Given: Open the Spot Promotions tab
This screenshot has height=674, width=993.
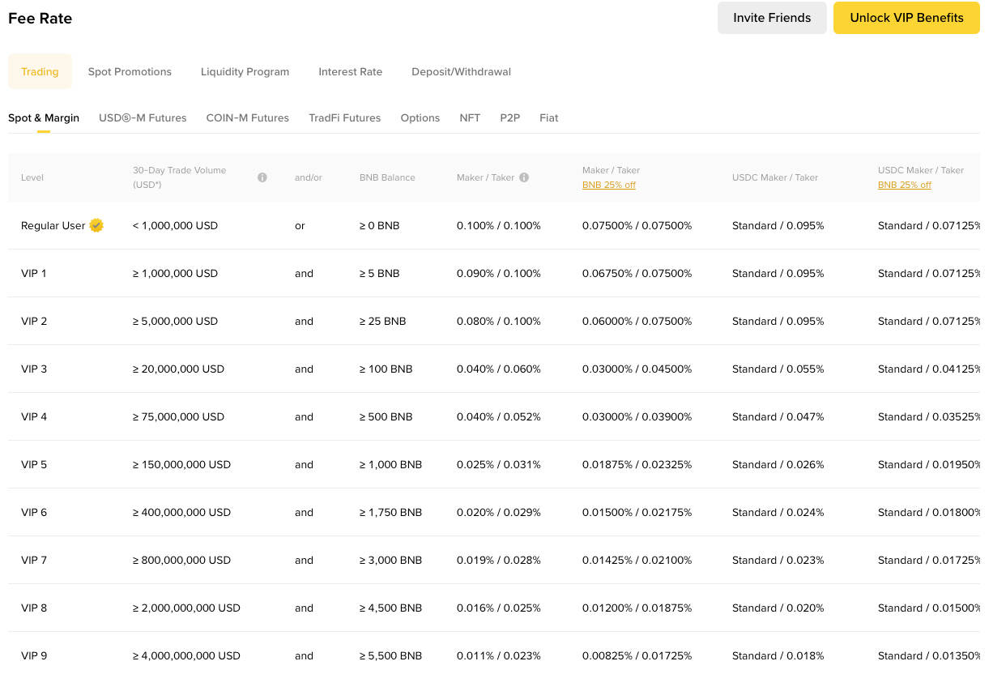Looking at the screenshot, I should [130, 72].
